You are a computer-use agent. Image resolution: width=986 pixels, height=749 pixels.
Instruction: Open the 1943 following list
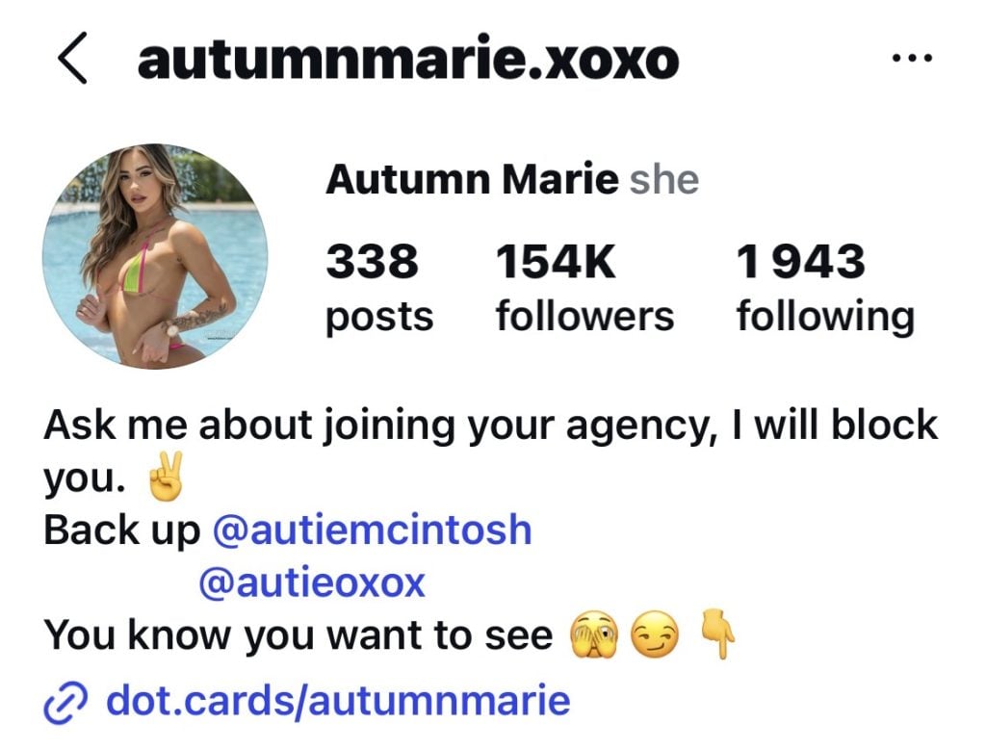coord(825,288)
